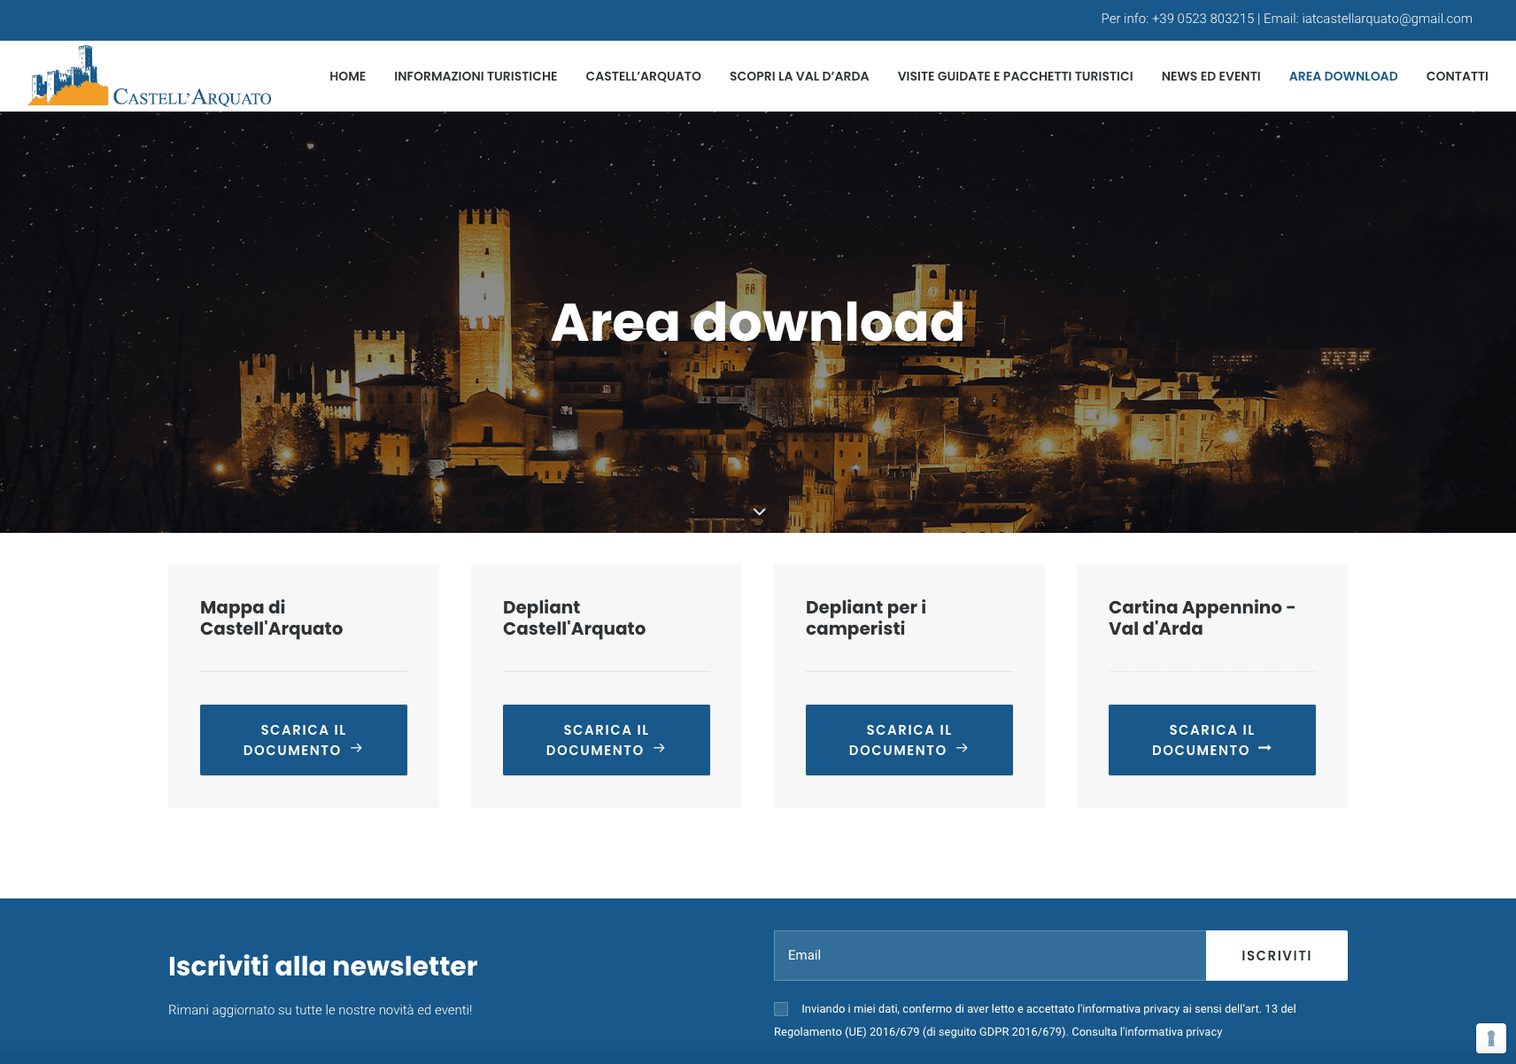This screenshot has height=1064, width=1516.
Task: Select the Area Download menu item
Action: (x=1342, y=76)
